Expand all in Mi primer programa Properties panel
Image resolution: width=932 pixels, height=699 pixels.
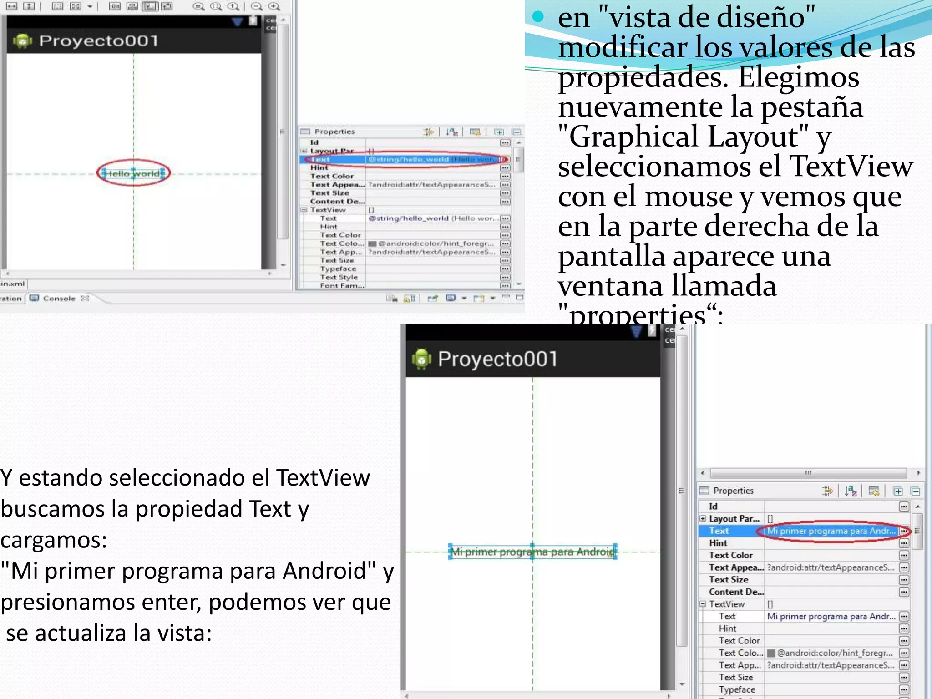[x=898, y=491]
